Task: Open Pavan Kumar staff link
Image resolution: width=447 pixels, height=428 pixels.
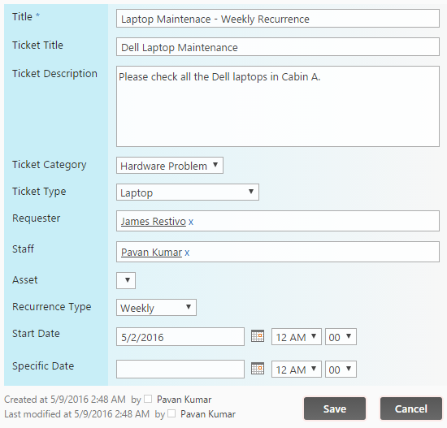Action: click(151, 253)
